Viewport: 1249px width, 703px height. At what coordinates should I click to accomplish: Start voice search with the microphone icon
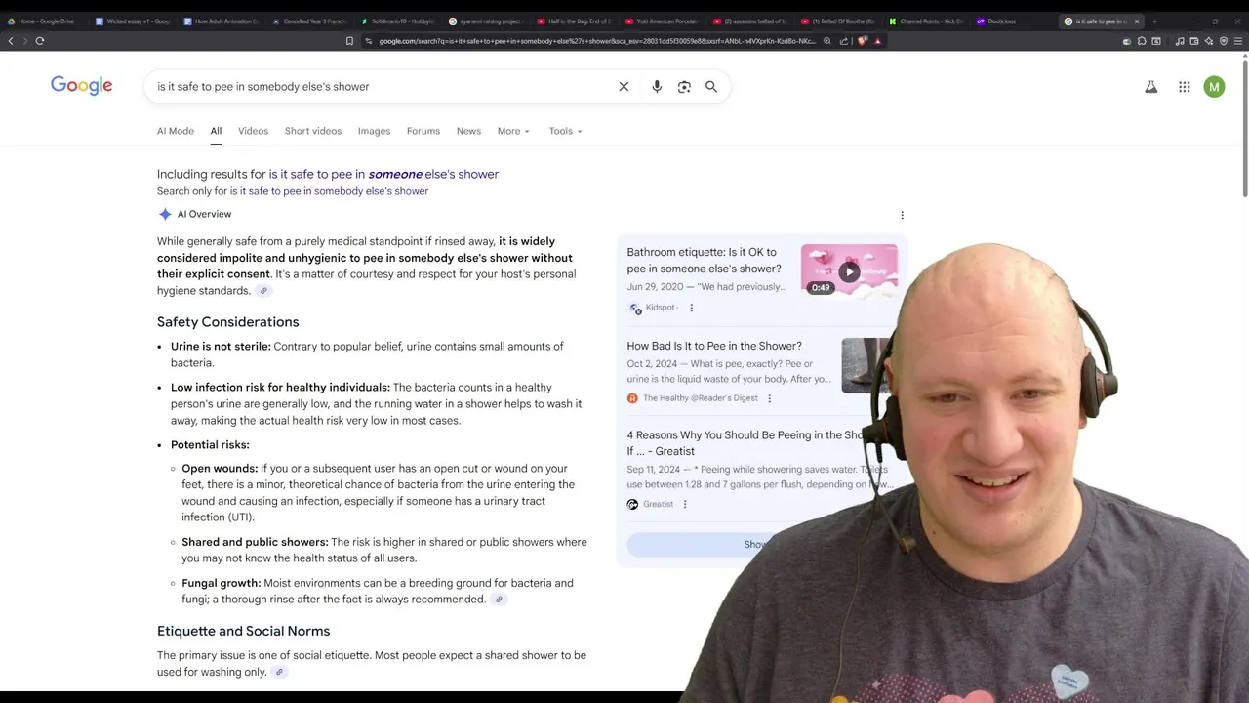coord(657,87)
